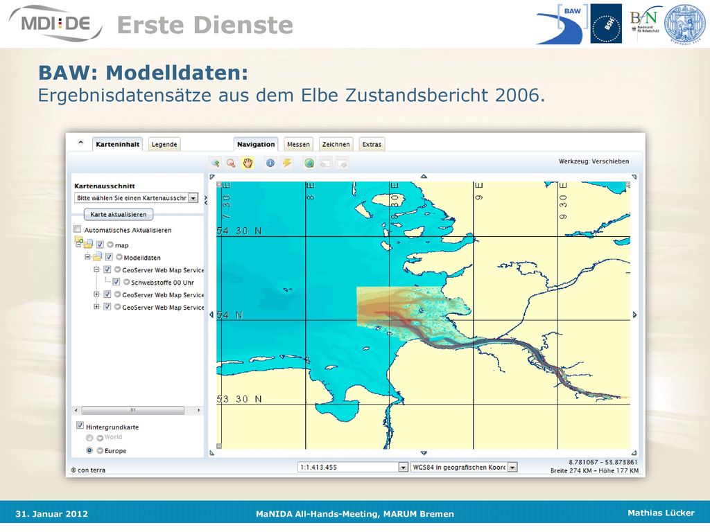Click the layer tree scrollbar left arrow
This screenshot has height=532, width=710.
[76, 410]
